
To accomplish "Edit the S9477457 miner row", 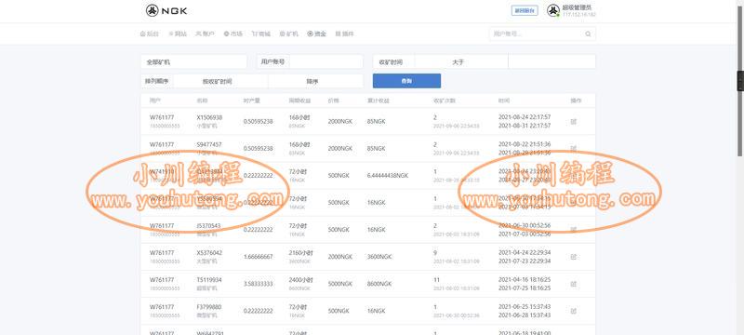I will tap(573, 149).
